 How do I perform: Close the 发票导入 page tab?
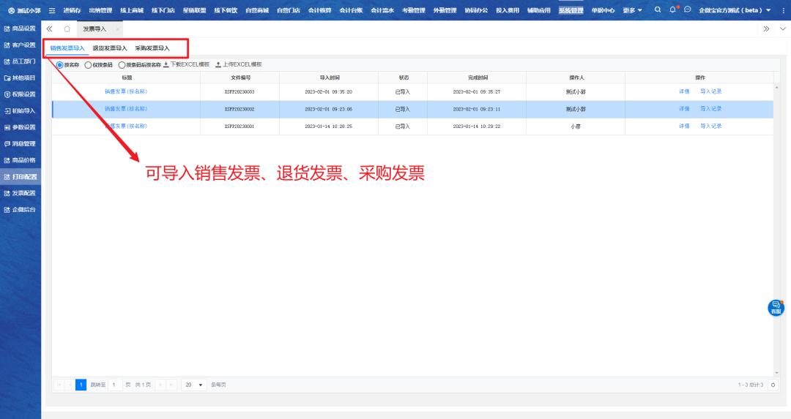(x=118, y=29)
